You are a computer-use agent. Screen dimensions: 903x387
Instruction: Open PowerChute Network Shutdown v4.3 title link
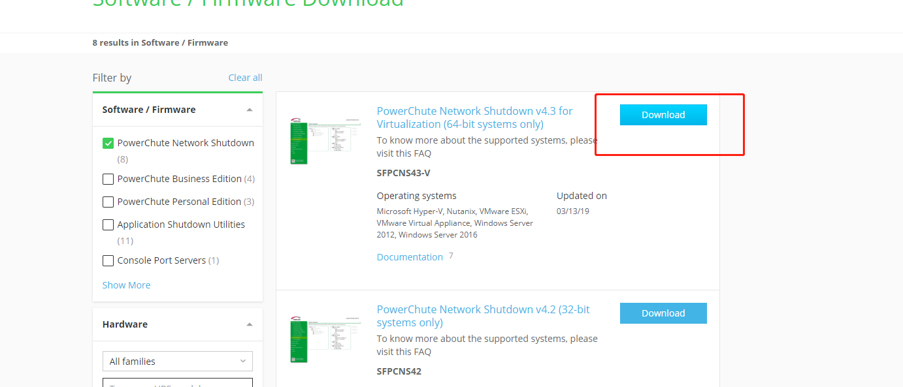pos(474,117)
